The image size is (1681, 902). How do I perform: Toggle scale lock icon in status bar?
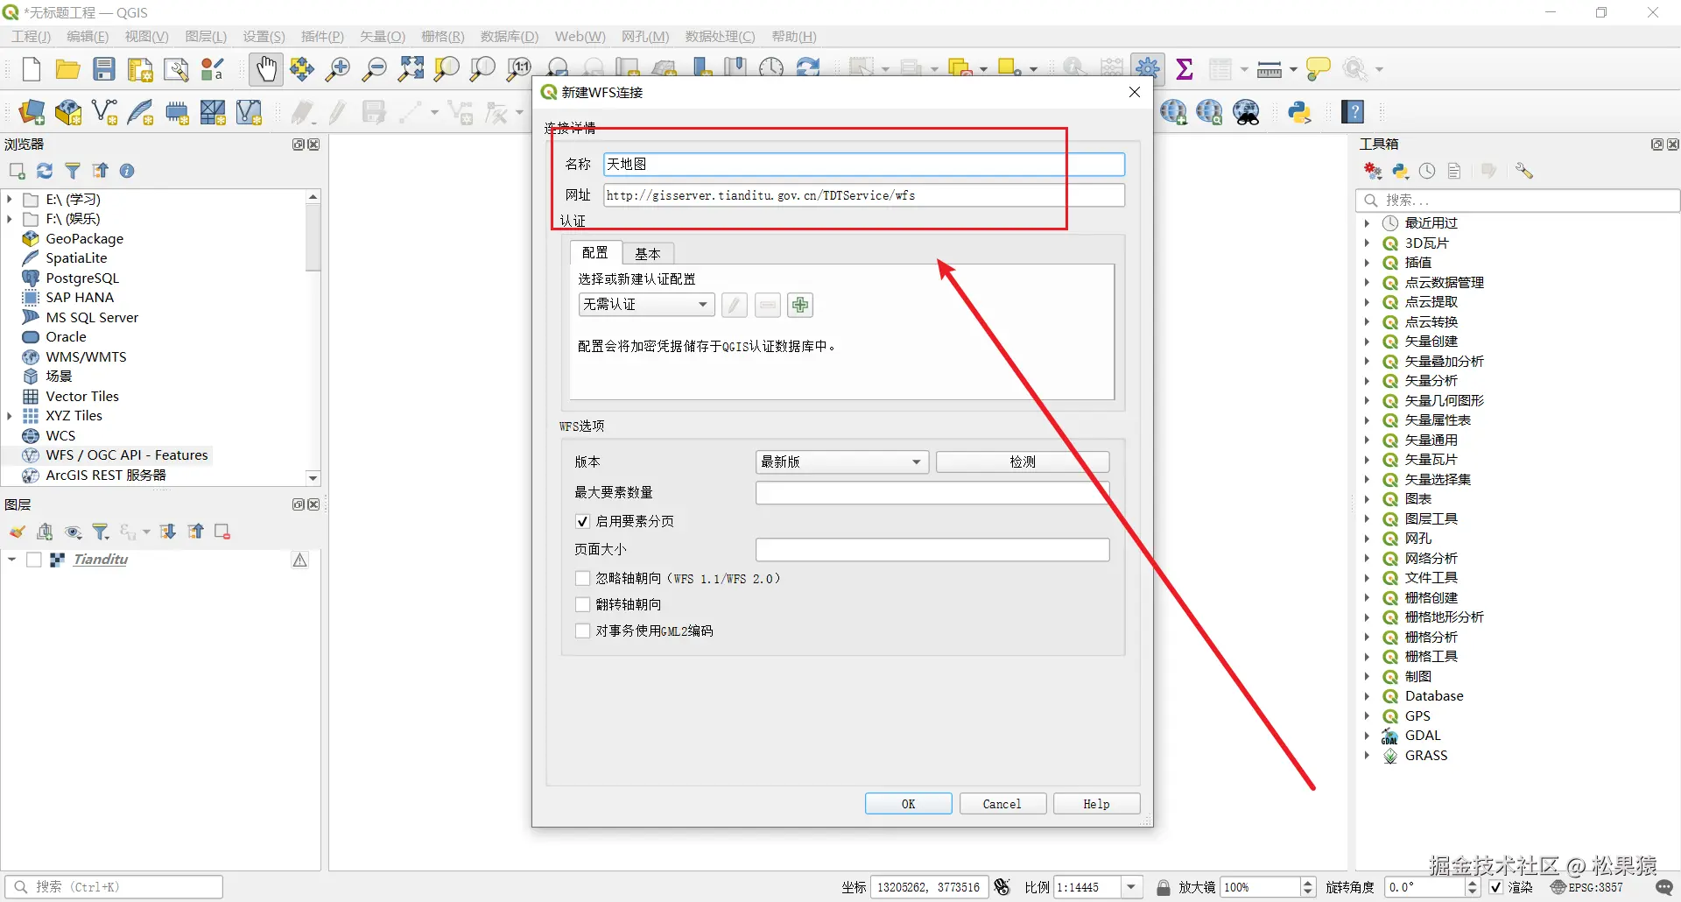pos(1164,887)
